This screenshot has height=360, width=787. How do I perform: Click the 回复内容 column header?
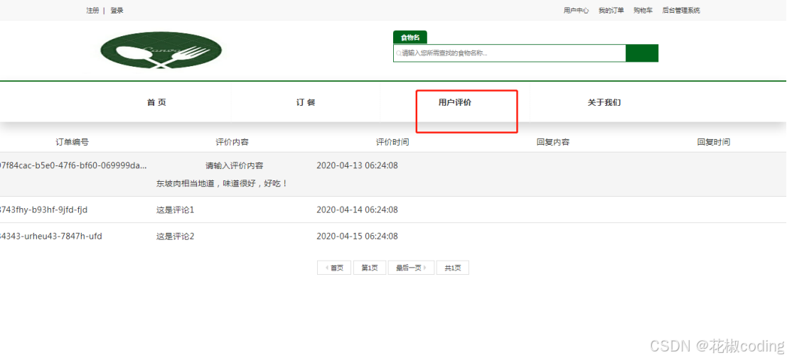[553, 143]
